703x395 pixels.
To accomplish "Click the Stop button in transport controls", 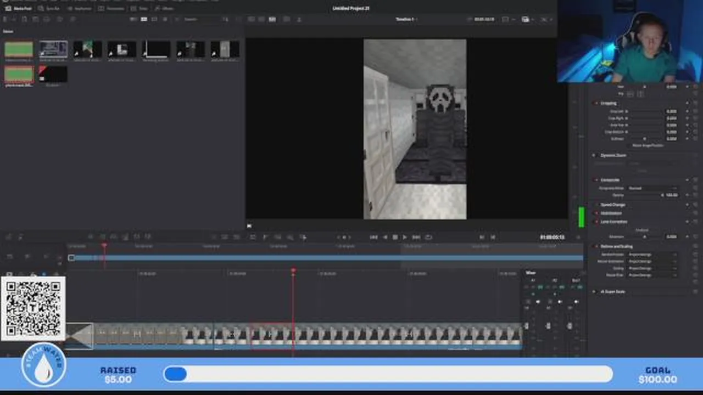I will (395, 237).
